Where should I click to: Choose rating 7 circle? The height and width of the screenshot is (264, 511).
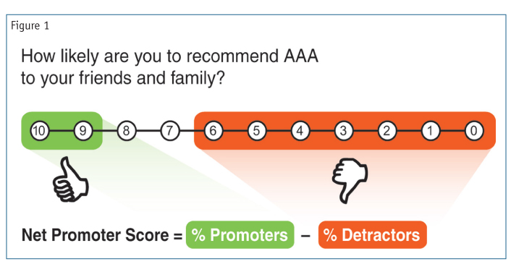[x=169, y=131]
